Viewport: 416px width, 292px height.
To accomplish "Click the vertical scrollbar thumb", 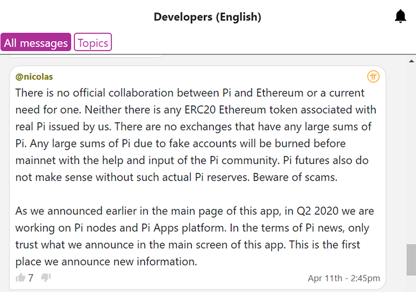I will tap(411, 260).
